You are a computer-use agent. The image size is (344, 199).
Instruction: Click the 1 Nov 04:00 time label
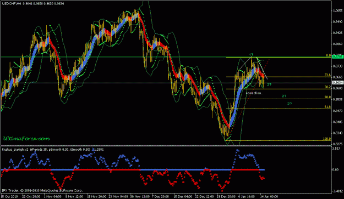pyautogui.click(x=53, y=196)
